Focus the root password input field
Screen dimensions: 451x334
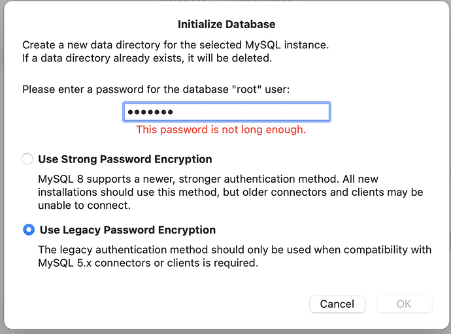227,112
